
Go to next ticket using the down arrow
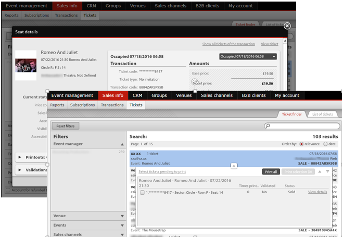click(x=327, y=172)
